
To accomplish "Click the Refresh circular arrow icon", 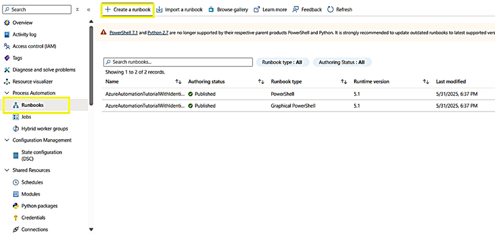I will coord(330,9).
